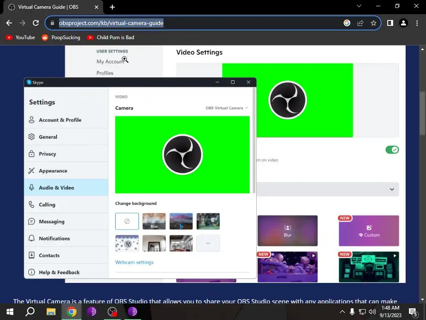Close the Virtual Camera Guide tab
This screenshot has width=426, height=320.
(x=97, y=7)
